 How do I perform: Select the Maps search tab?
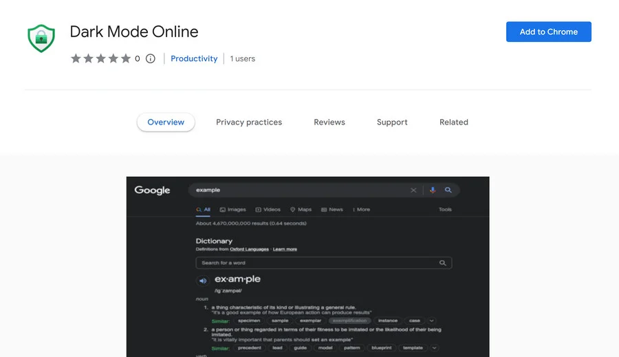301,210
